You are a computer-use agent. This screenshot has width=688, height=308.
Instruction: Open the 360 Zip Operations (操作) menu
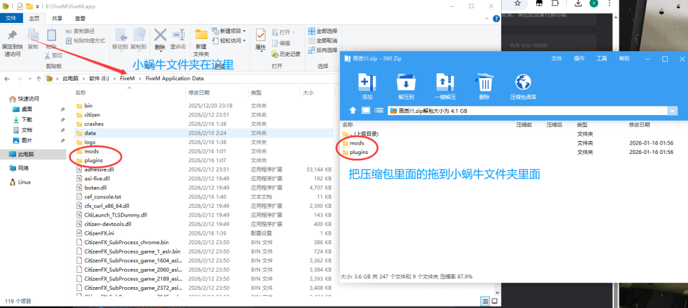pyautogui.click(x=579, y=59)
